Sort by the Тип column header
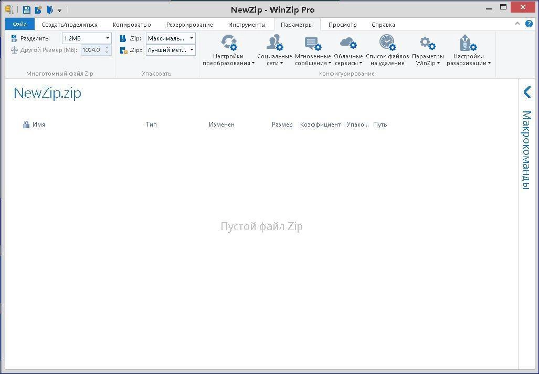The image size is (539, 374). click(x=151, y=124)
